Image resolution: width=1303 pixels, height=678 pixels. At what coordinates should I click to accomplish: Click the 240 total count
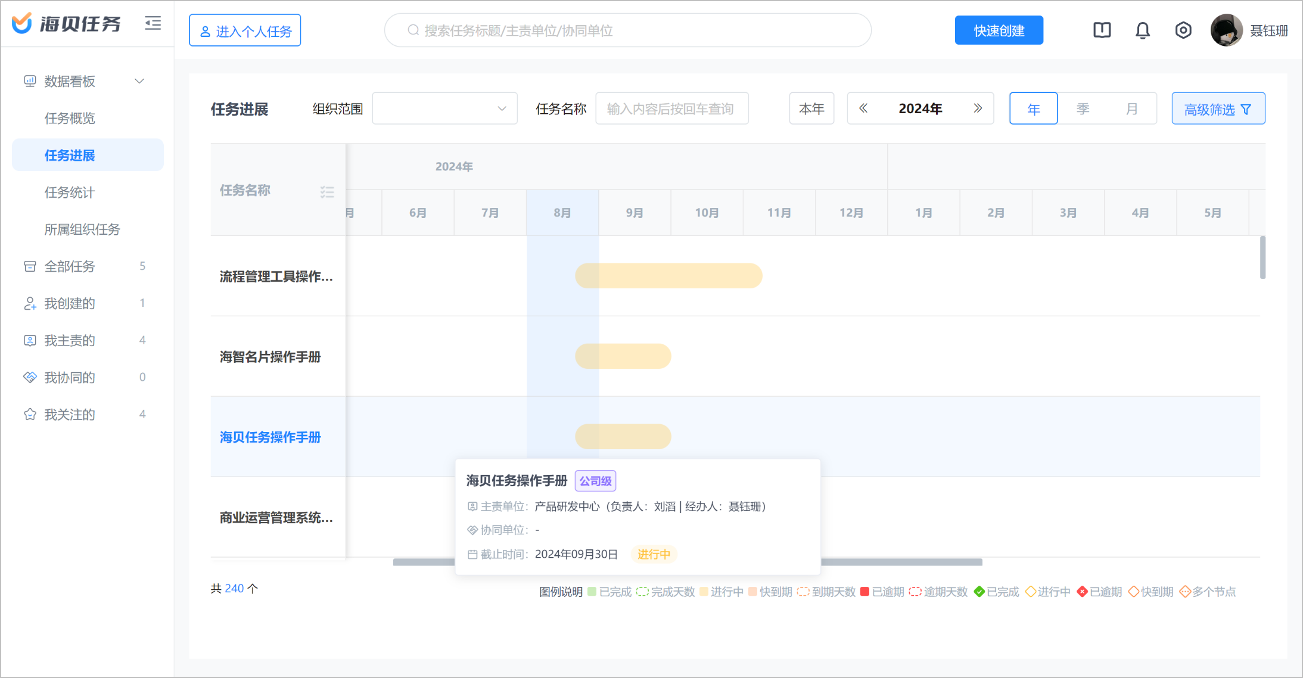click(x=234, y=588)
